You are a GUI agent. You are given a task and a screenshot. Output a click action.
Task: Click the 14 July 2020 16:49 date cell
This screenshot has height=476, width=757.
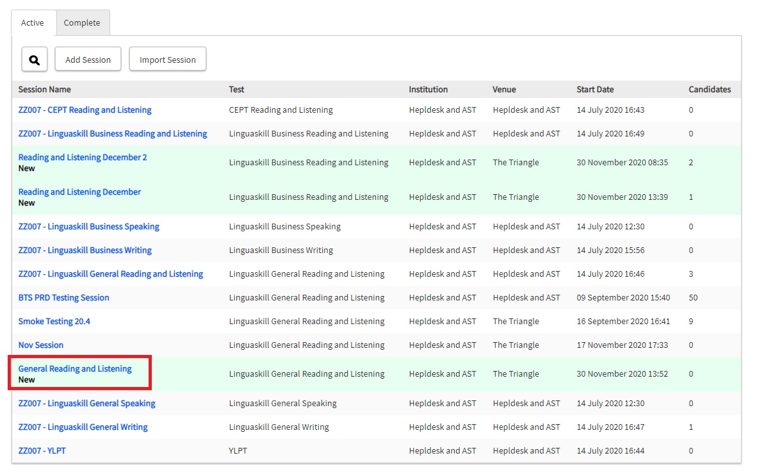point(611,133)
